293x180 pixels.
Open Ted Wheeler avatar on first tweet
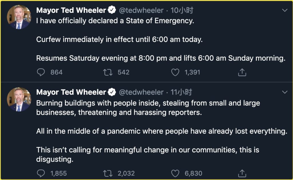tap(19, 17)
